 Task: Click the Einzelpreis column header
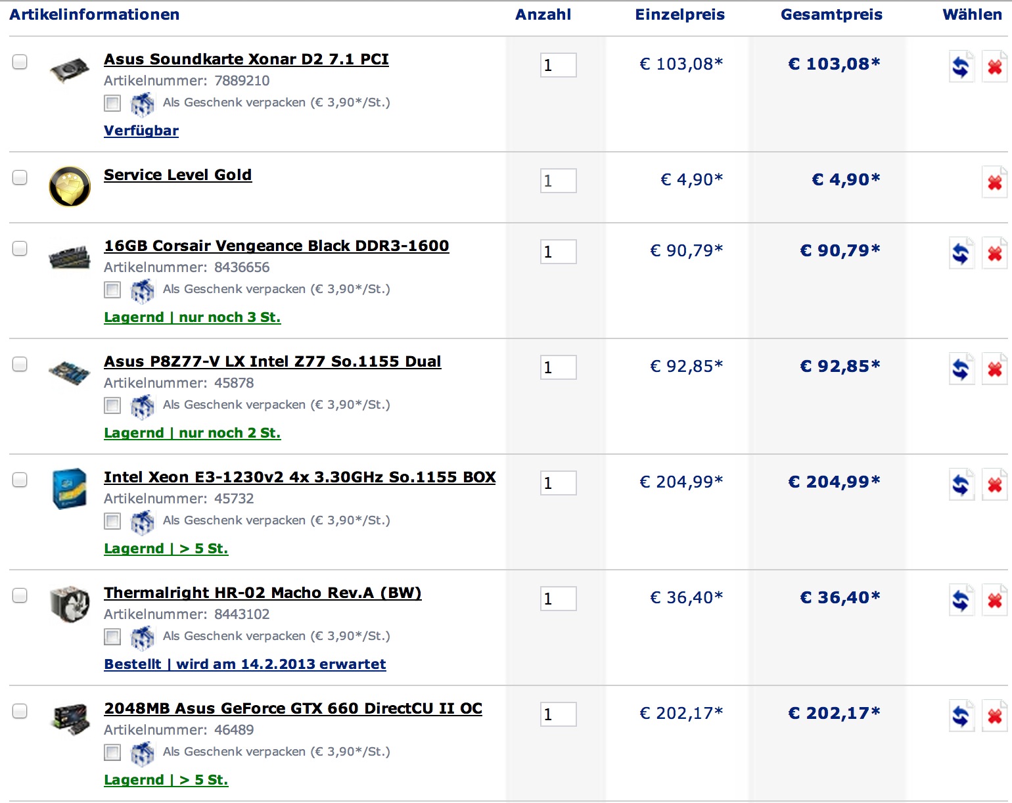click(680, 14)
